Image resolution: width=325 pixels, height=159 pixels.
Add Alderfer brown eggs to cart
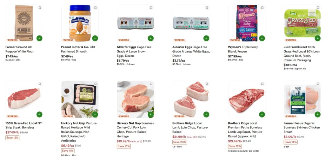tap(151, 38)
